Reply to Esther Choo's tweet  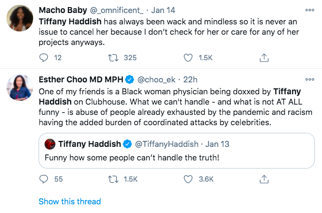(43, 179)
